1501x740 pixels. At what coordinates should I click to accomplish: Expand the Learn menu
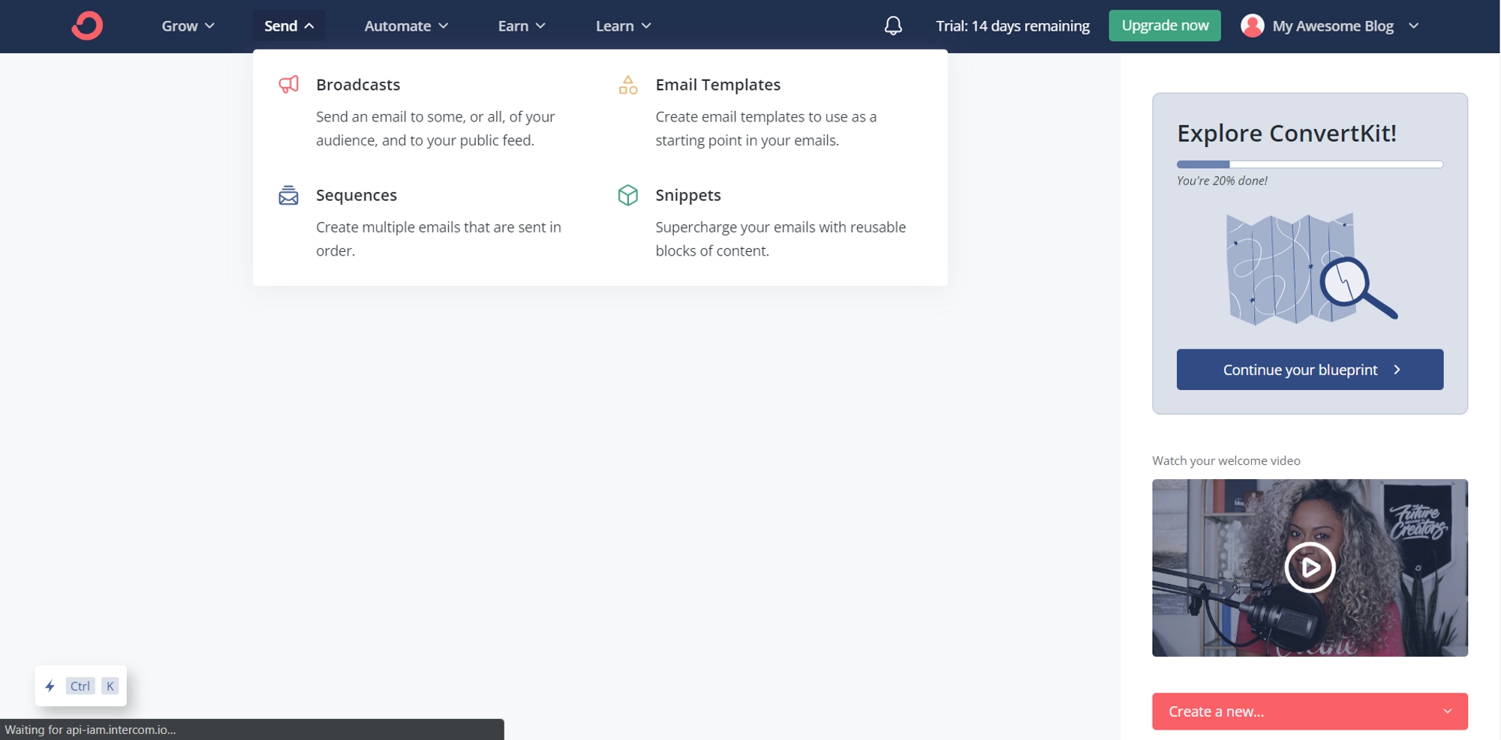623,25
